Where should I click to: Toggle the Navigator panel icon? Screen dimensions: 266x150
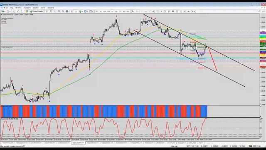pyautogui.click(x=22, y=11)
